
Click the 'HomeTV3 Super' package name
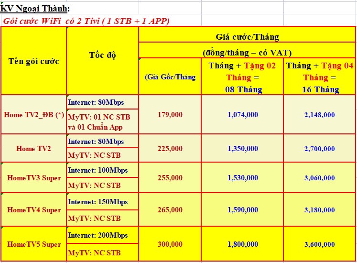tap(34, 177)
